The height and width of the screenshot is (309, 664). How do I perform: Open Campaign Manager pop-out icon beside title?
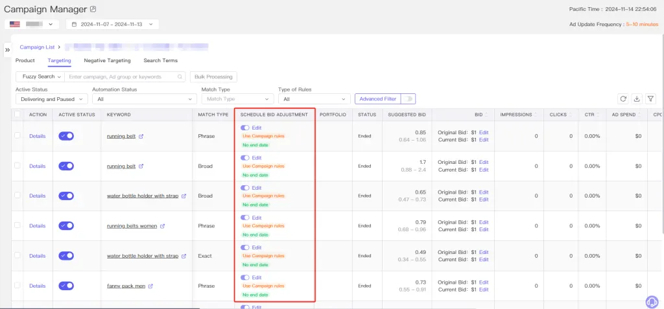pos(93,9)
